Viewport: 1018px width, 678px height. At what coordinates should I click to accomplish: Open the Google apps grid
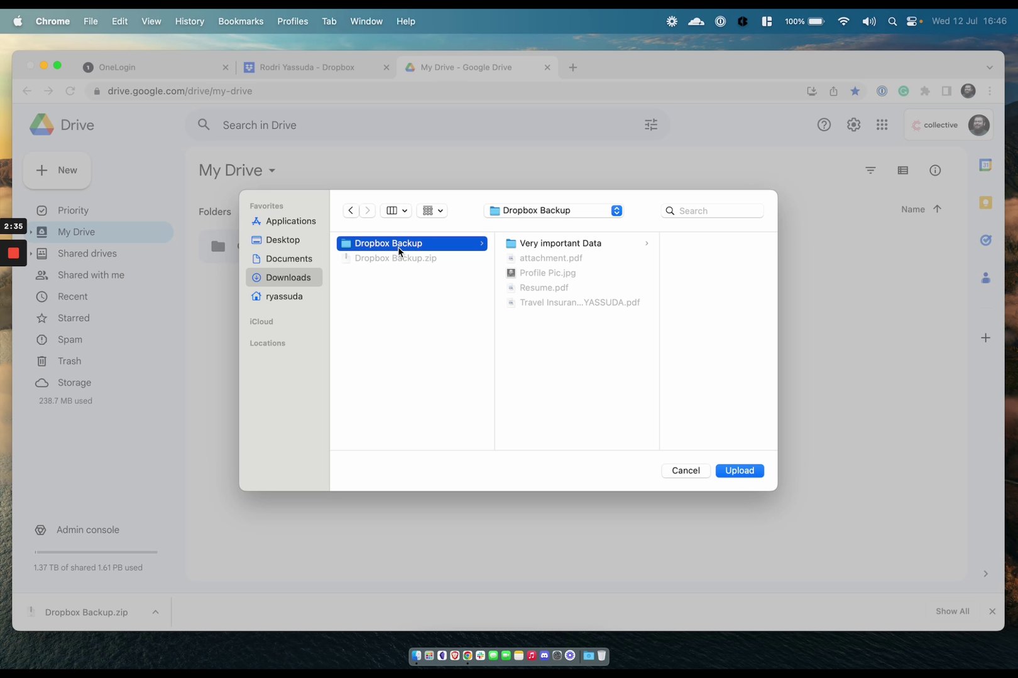(882, 125)
